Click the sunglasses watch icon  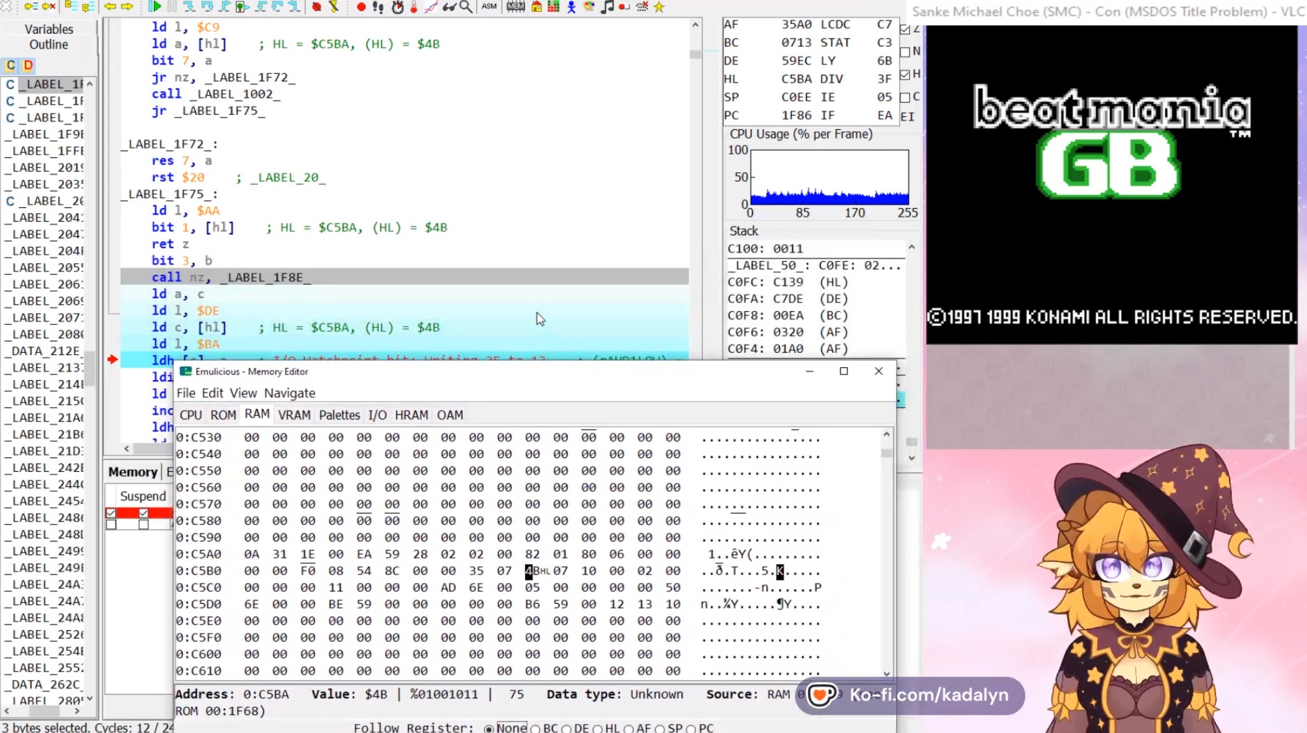[x=448, y=6]
